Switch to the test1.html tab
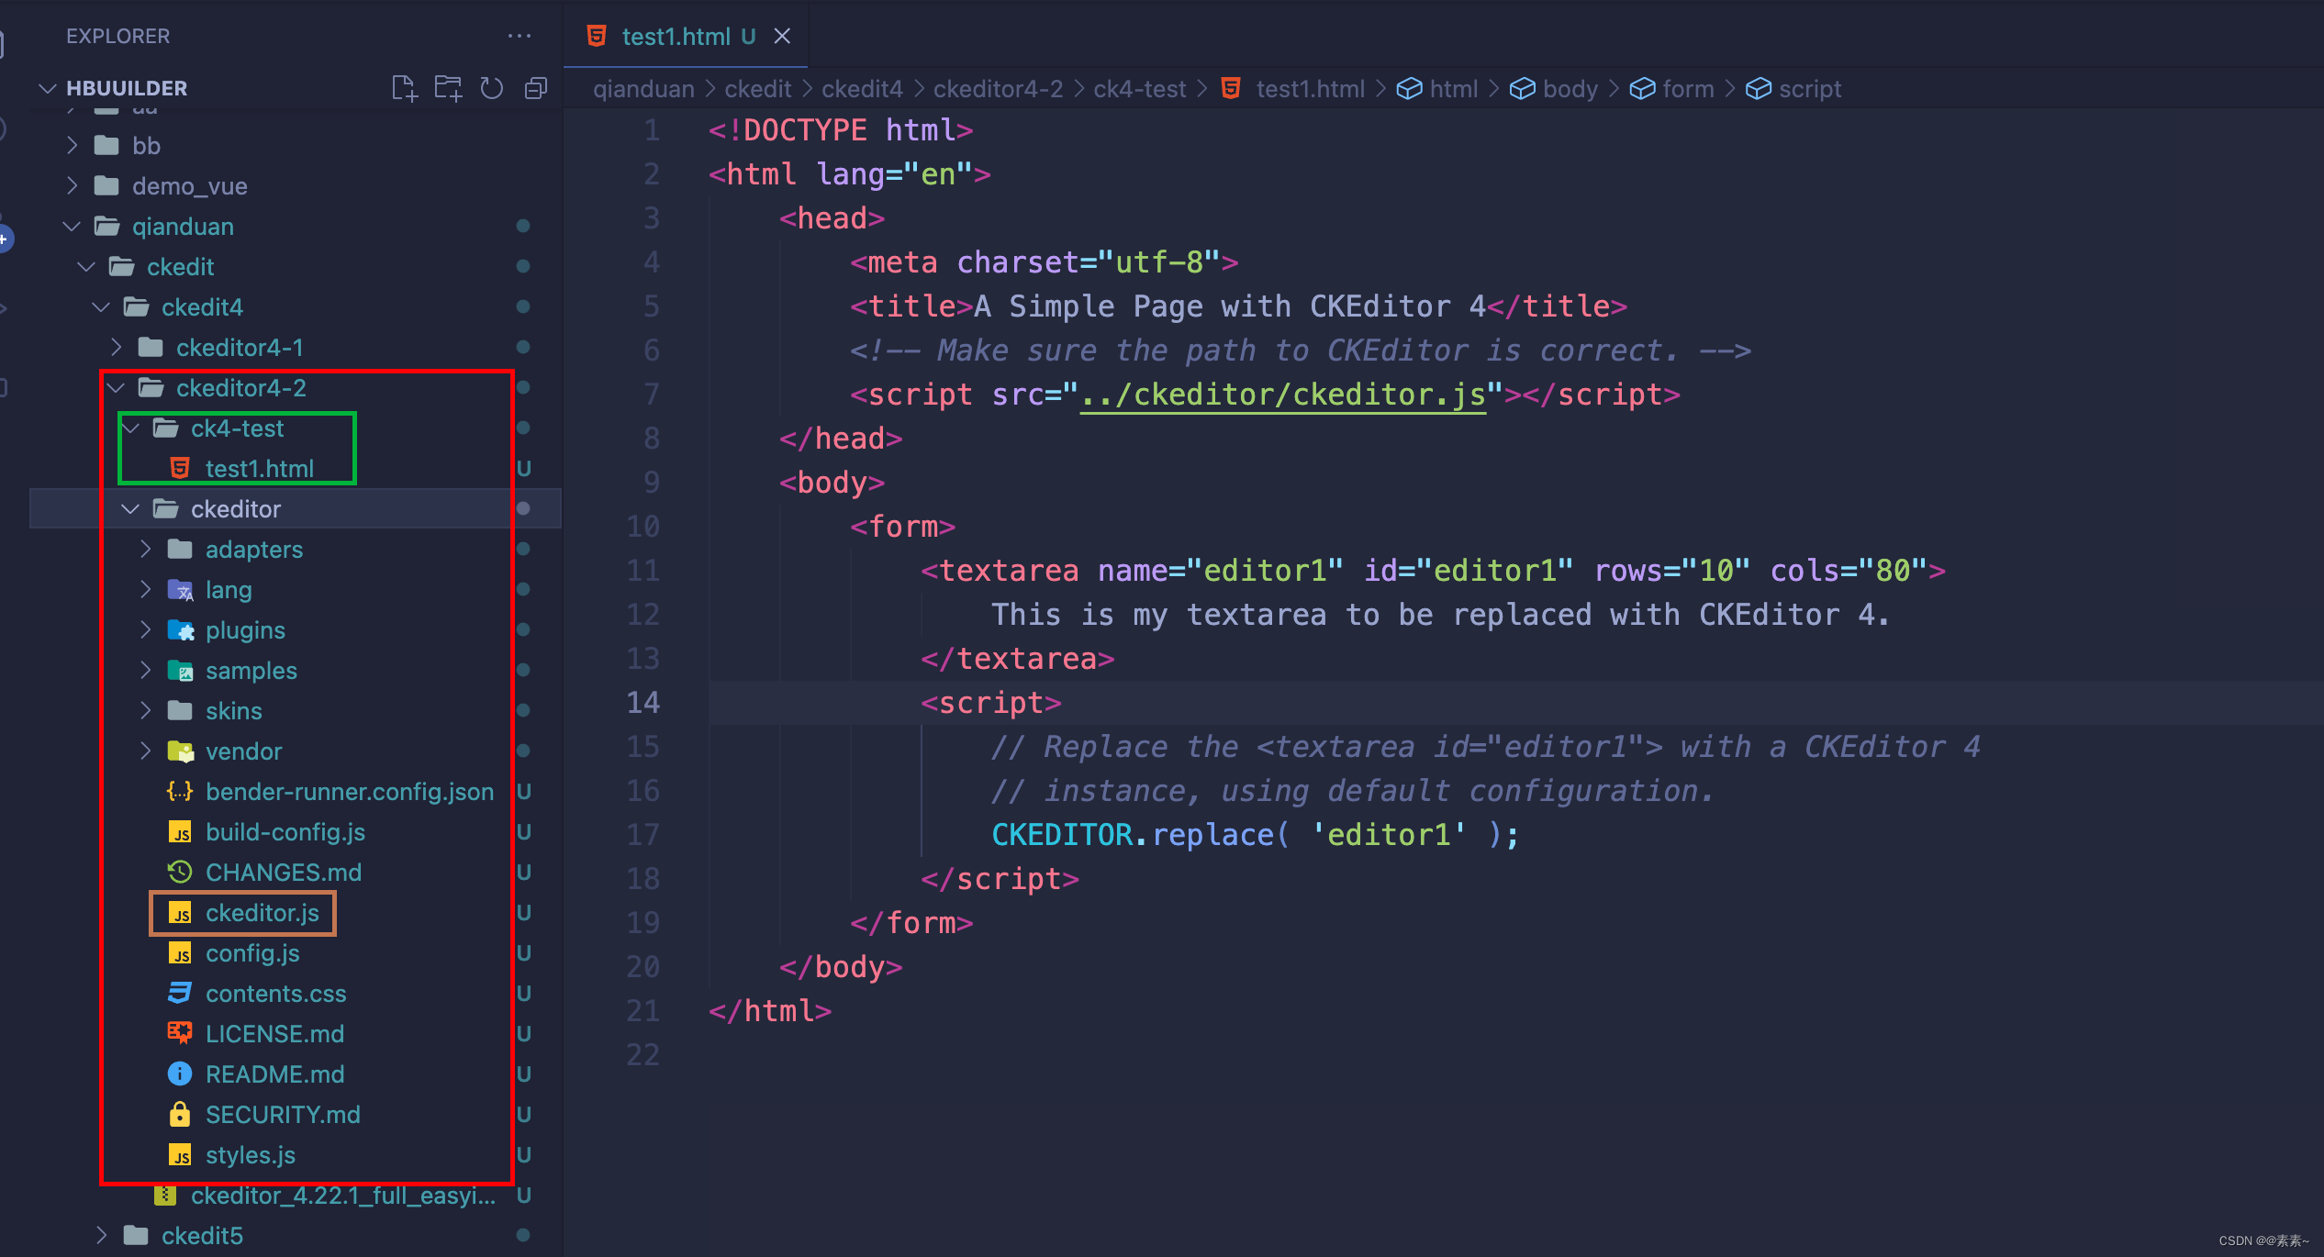Image resolution: width=2324 pixels, height=1257 pixels. point(676,36)
